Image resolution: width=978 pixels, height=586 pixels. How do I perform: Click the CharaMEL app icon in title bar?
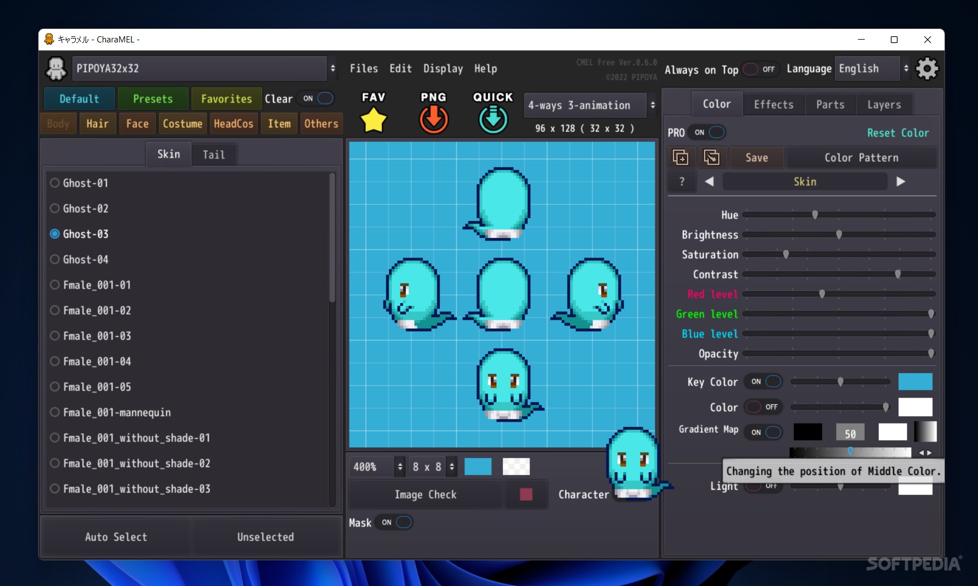[x=49, y=39]
